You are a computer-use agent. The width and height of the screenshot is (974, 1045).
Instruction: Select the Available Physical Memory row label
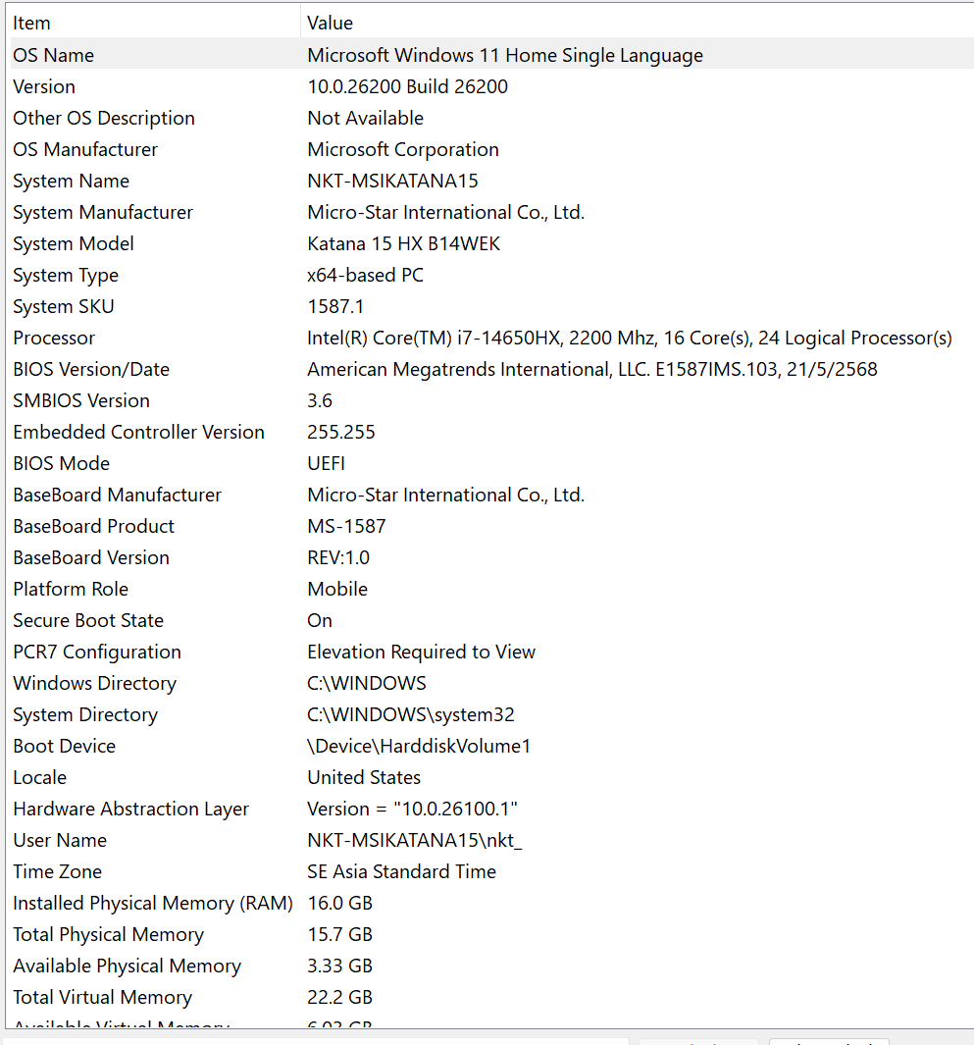[x=127, y=965]
